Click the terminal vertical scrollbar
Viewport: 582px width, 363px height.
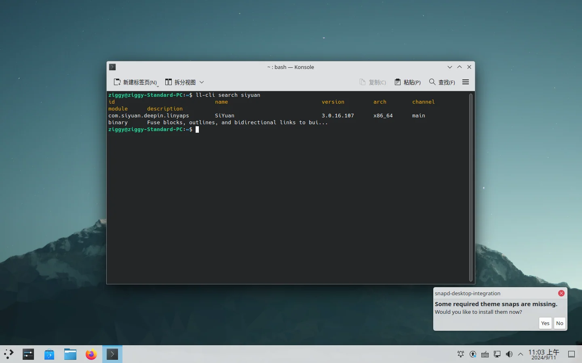471,187
